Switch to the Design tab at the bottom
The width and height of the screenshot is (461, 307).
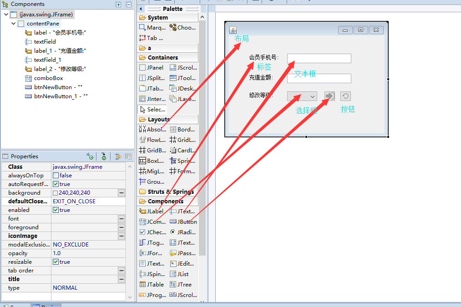tap(46, 305)
